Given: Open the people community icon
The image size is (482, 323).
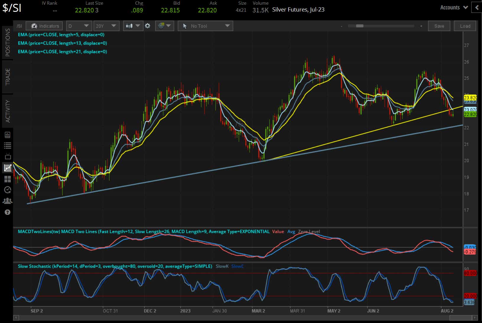Looking at the screenshot, I should (7, 201).
